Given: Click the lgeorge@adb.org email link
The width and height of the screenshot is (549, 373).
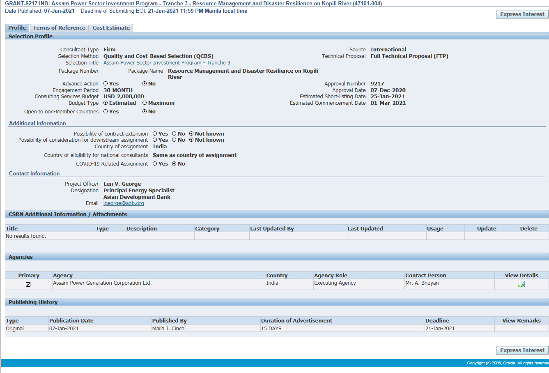Looking at the screenshot, I should tap(124, 203).
